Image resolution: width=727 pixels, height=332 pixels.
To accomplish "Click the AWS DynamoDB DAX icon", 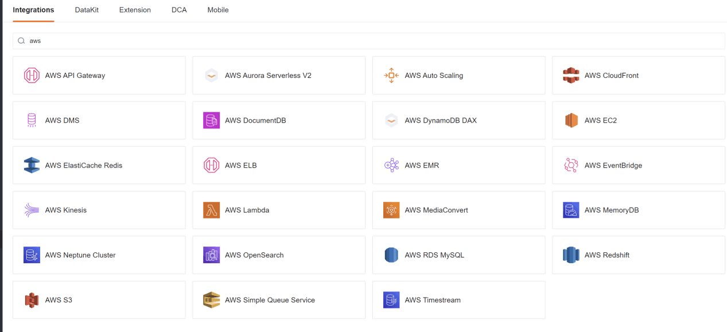I will (391, 120).
